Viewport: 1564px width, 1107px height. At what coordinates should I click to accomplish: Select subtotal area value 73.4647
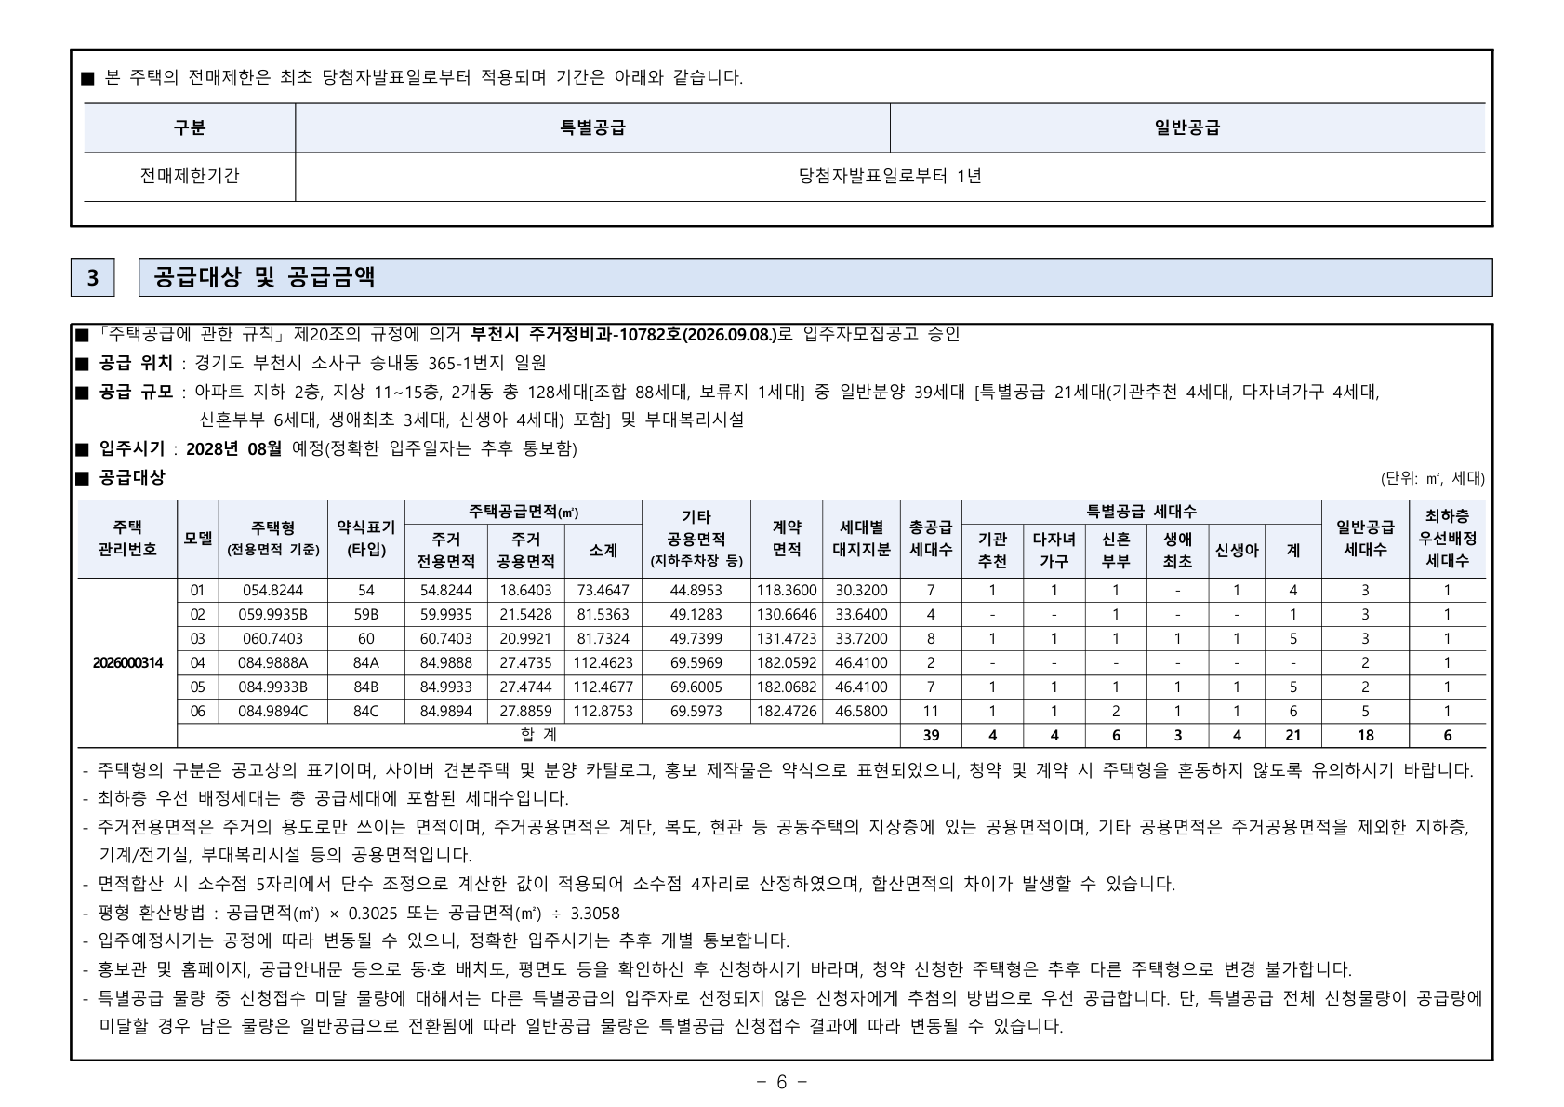click(603, 590)
